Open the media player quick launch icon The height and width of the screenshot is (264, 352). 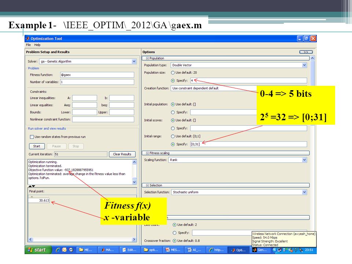click(x=71, y=250)
